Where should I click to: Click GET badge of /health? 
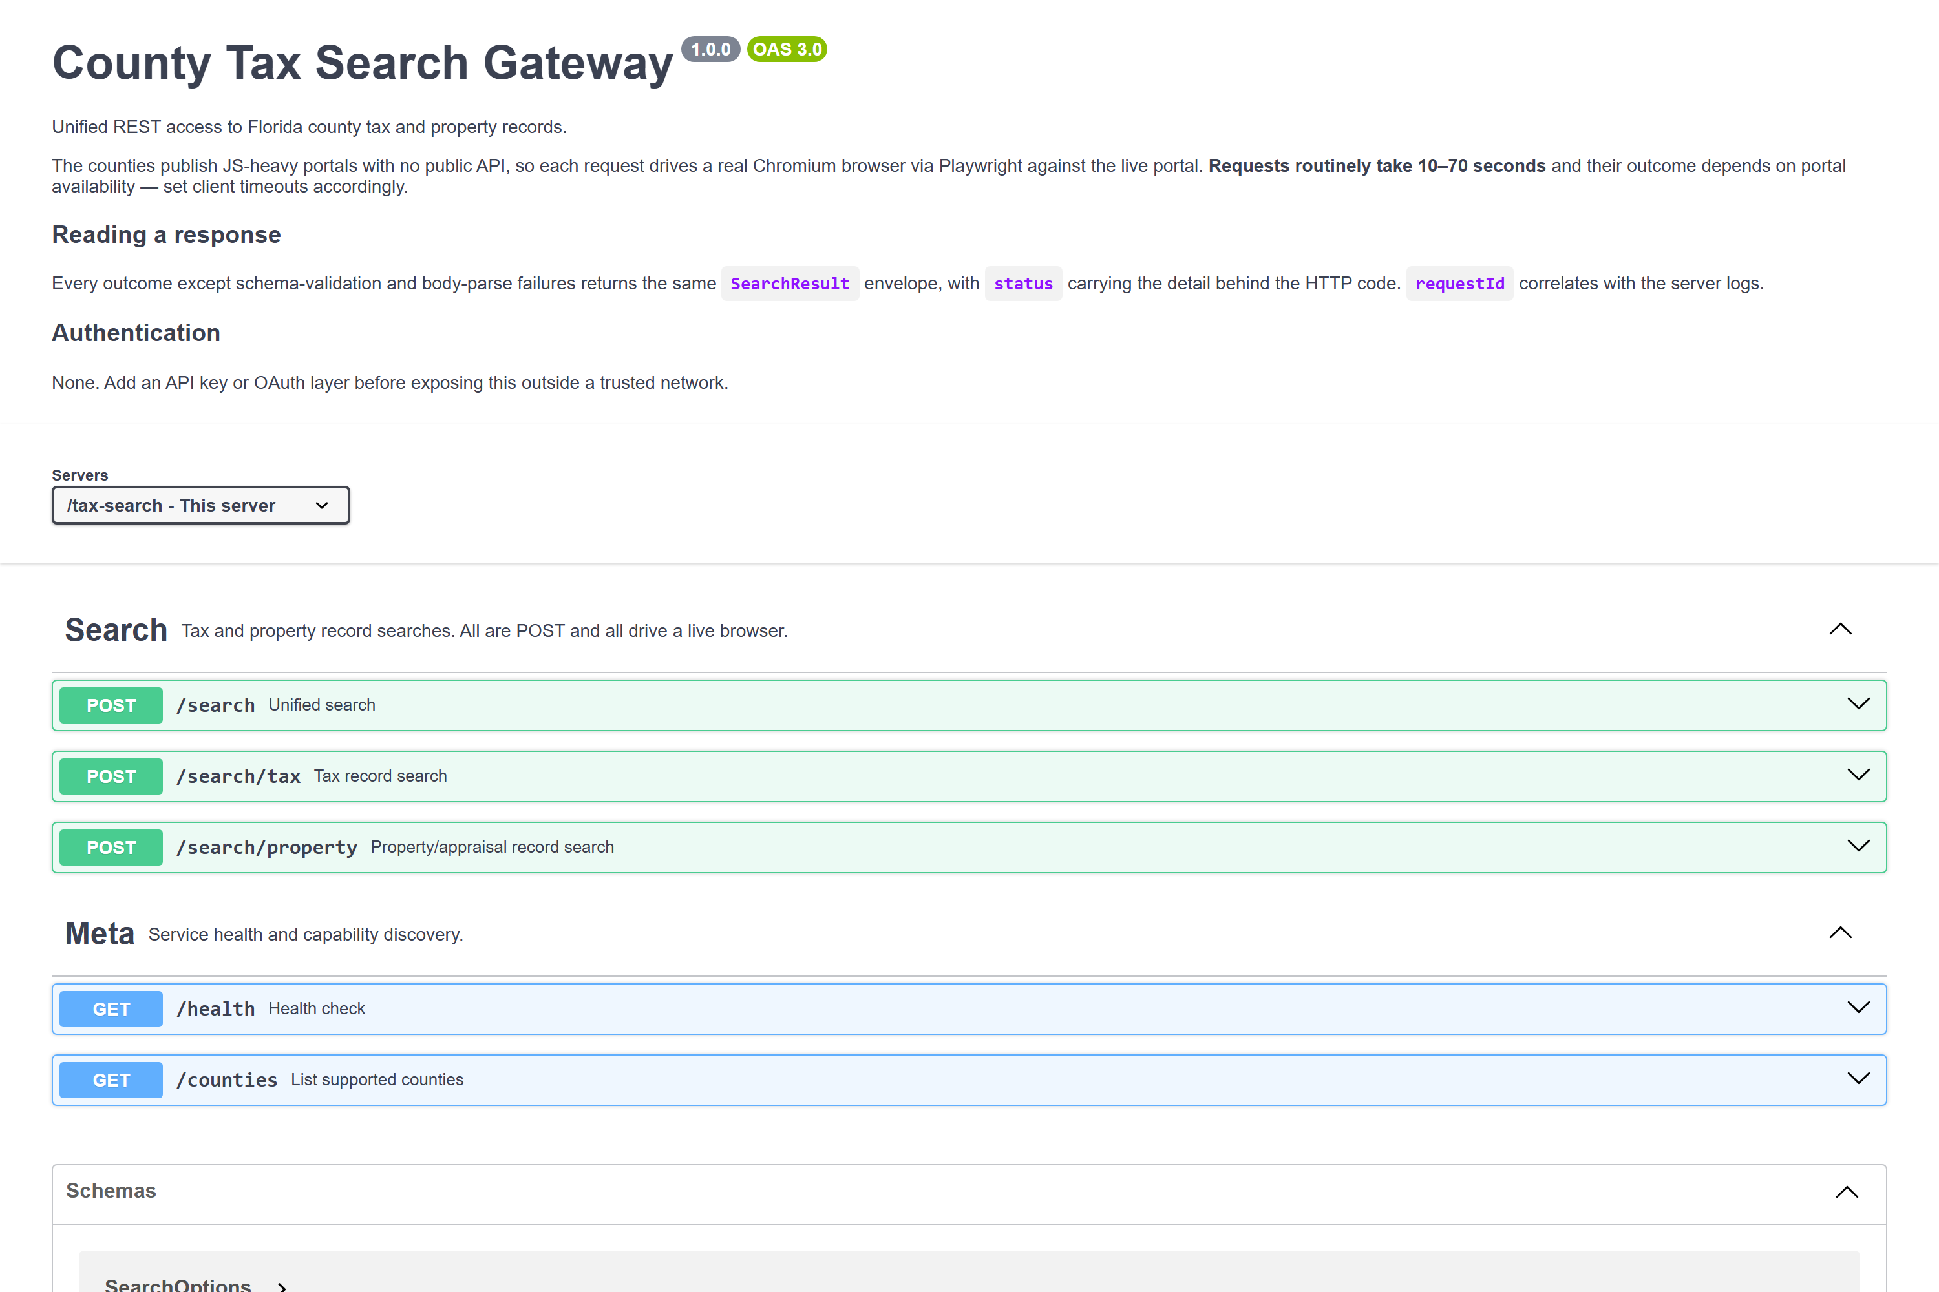point(111,1008)
